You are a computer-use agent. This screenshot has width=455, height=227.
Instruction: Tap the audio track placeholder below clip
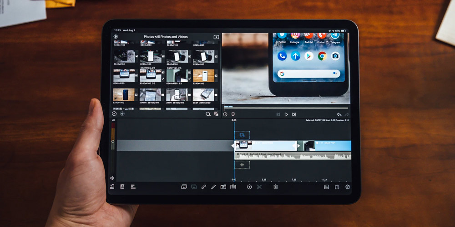242,164
